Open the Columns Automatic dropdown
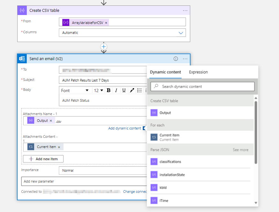Viewport: 279px width, 212px height. point(122,33)
